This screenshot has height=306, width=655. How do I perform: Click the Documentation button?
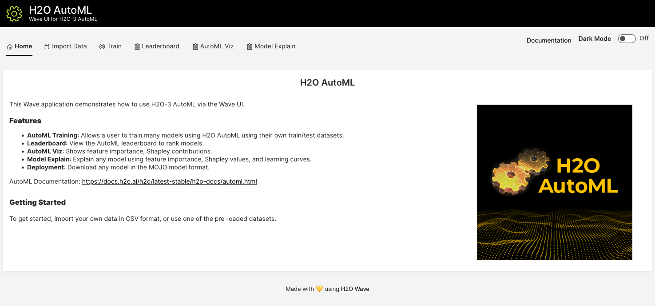(x=548, y=40)
